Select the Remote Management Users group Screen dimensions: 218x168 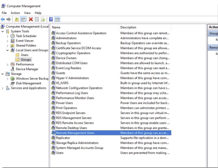pos(75,133)
